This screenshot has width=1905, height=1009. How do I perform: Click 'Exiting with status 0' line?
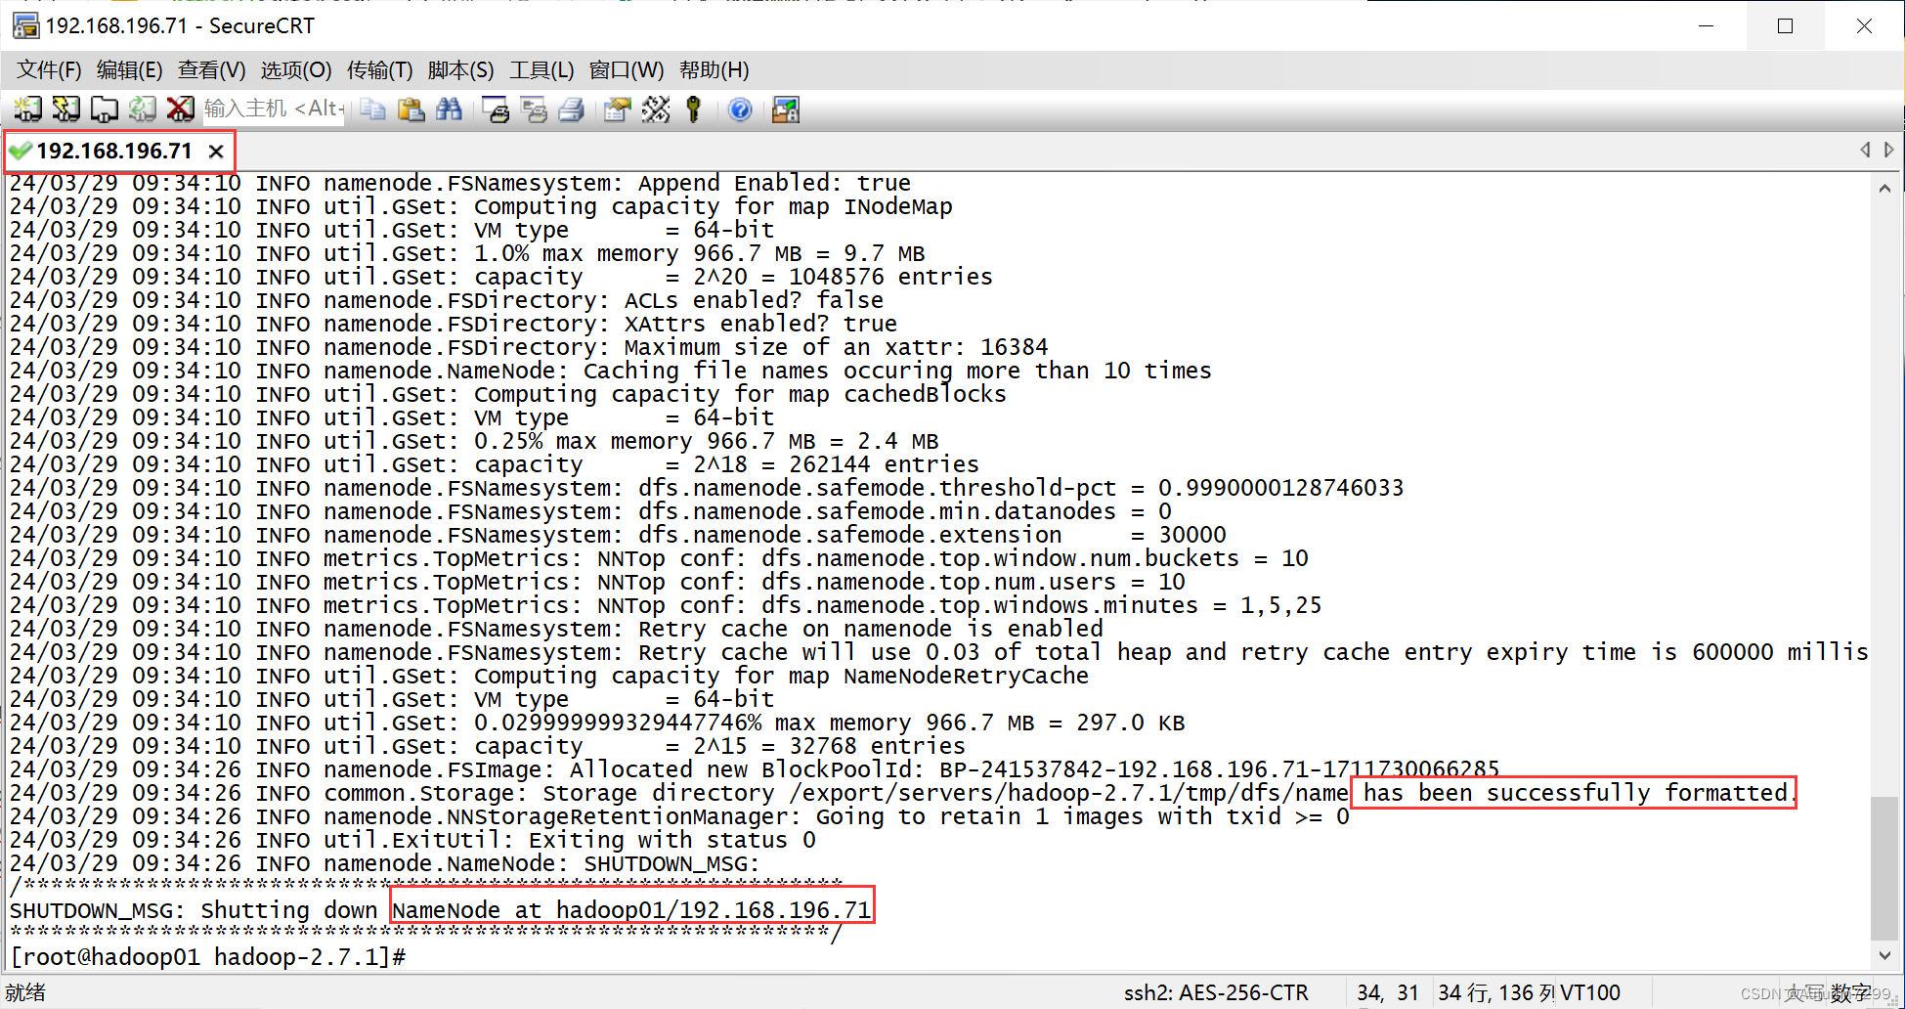671,840
